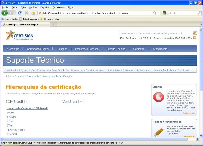Screen dimensions: 203x146
Task: Open Suporte Técnico in the navigation bar
Action: 116,49
